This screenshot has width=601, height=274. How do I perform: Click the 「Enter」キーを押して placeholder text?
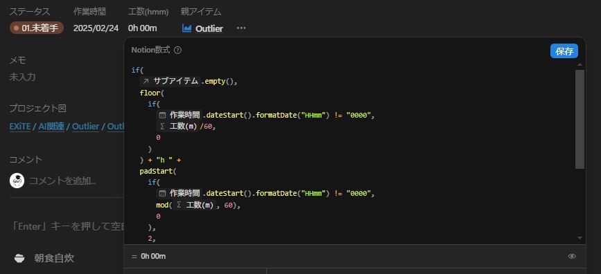coord(67,226)
